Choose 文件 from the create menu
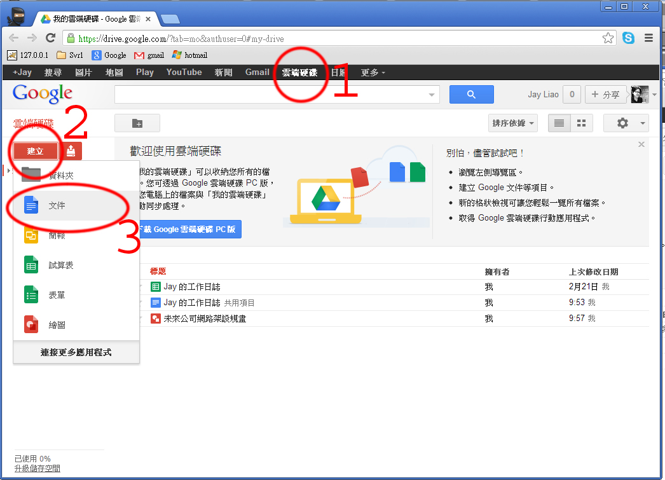This screenshot has height=480, width=665. (x=76, y=205)
